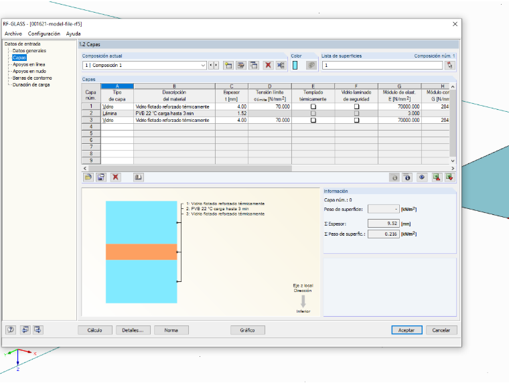Open the Archivo menu
This screenshot has height=383, width=509.
(x=13, y=33)
